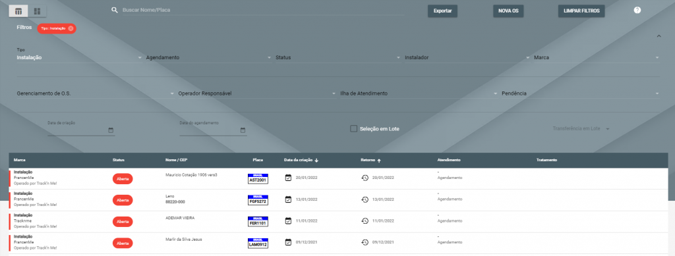Open calendar for Data do agendamento
The image size is (675, 256).
click(243, 130)
